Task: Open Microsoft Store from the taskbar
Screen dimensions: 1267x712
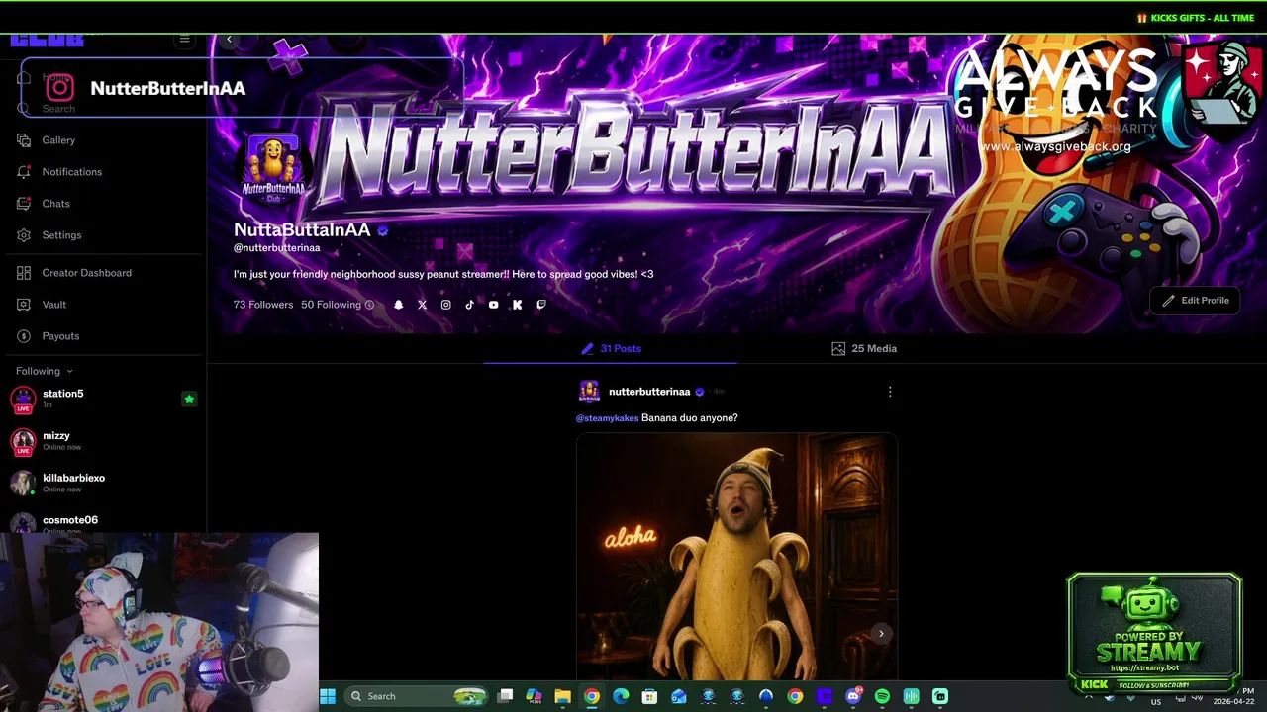Action: click(x=649, y=696)
